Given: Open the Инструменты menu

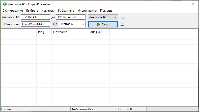Looking at the screenshot, I should (87, 11).
